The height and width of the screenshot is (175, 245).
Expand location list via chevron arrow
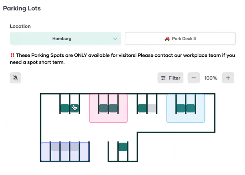[x=115, y=38]
